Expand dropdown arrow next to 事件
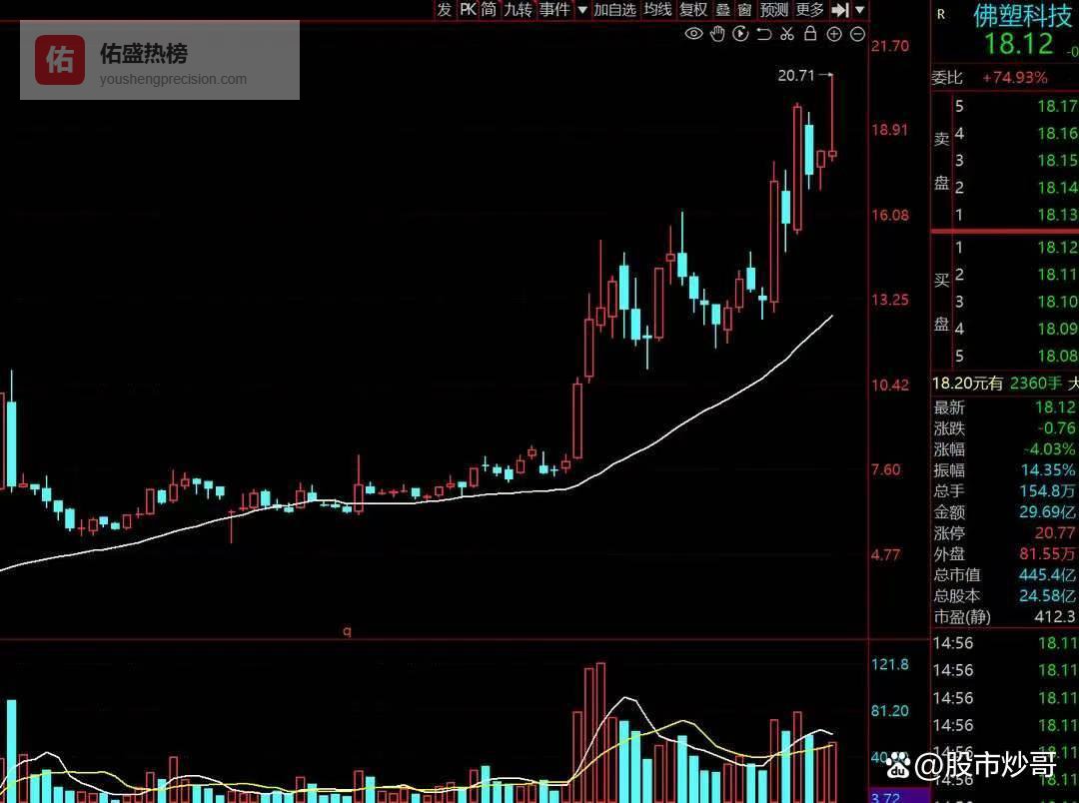The height and width of the screenshot is (803, 1079). point(581,10)
